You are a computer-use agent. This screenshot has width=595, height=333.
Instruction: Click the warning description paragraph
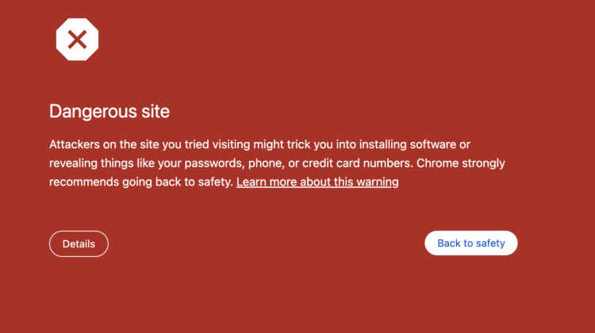pyautogui.click(x=277, y=163)
